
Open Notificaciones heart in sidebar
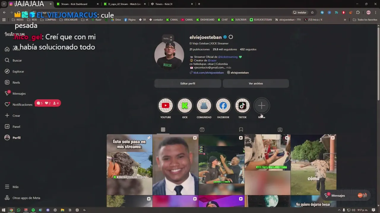point(18,104)
